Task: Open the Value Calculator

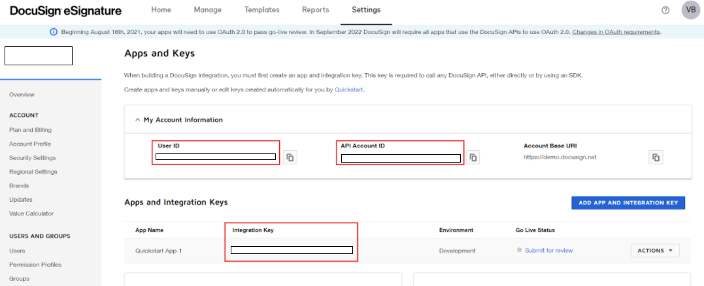Action: click(31, 214)
